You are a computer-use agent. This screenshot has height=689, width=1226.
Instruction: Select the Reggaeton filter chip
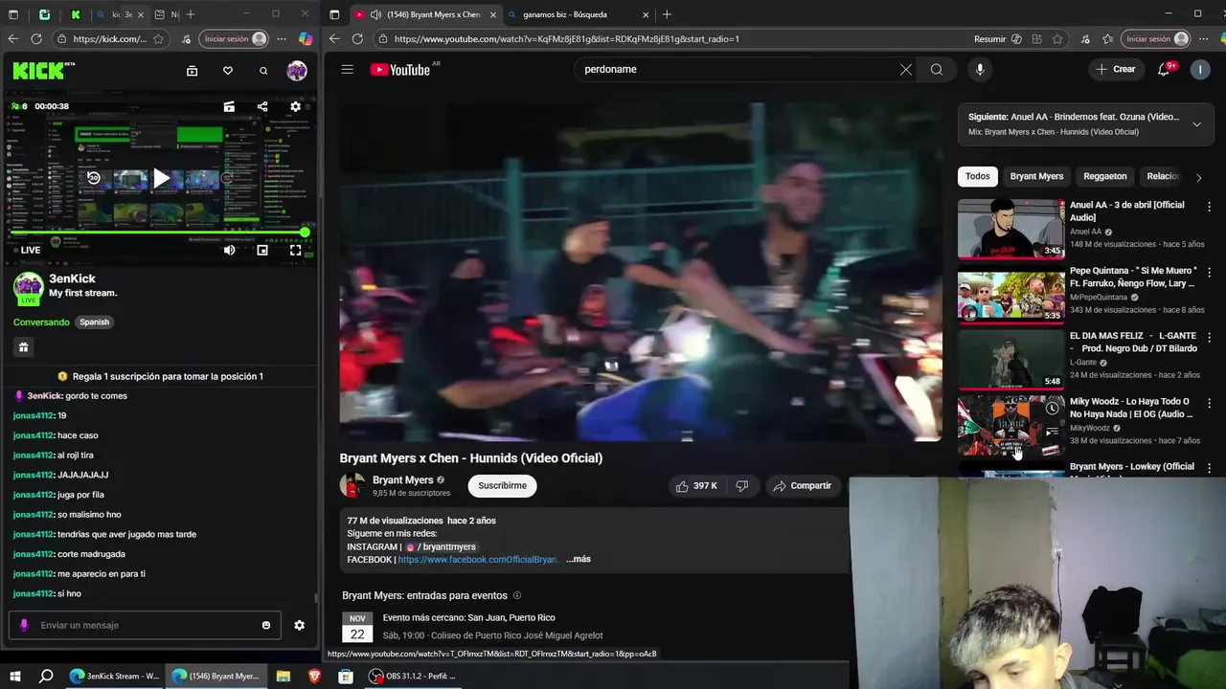(x=1105, y=176)
